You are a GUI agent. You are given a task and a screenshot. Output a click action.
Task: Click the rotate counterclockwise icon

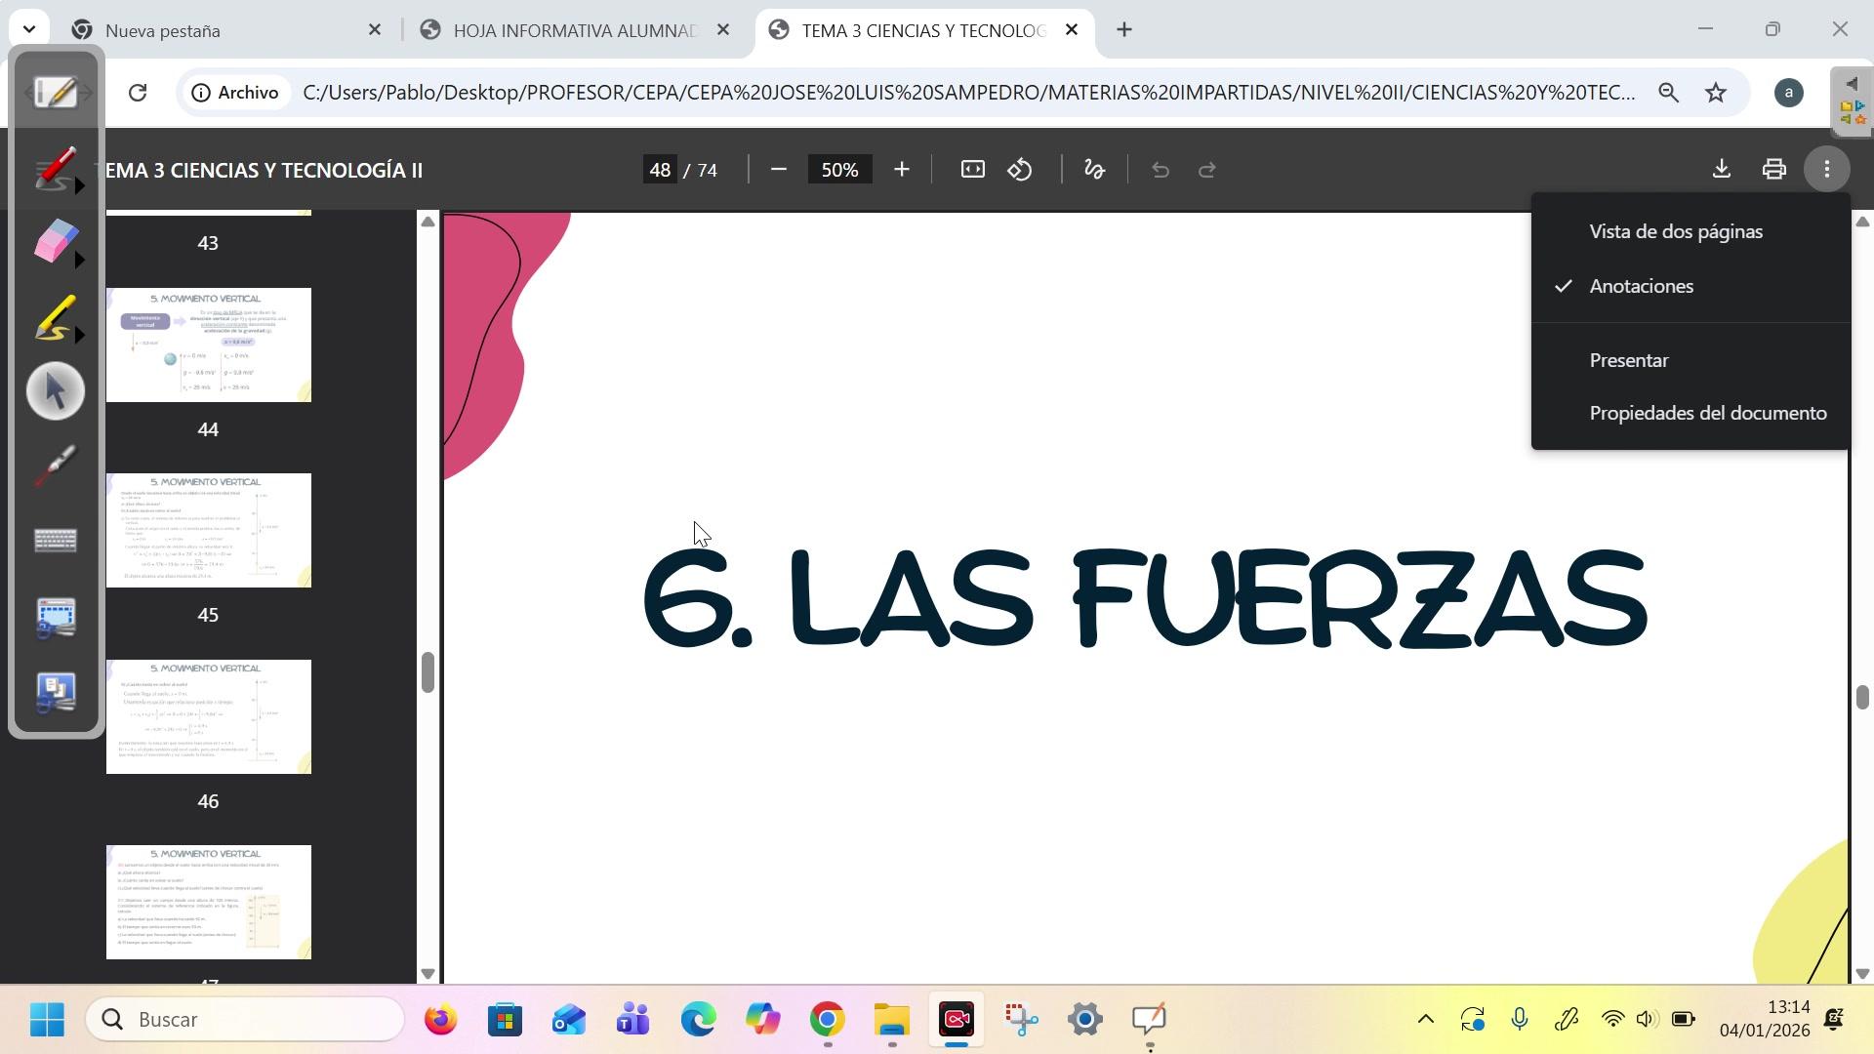pos(1020,170)
